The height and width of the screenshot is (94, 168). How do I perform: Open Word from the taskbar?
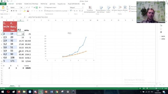click(51, 92)
